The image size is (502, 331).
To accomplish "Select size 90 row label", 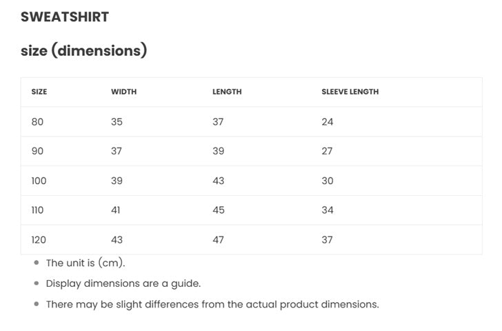I will coord(37,151).
